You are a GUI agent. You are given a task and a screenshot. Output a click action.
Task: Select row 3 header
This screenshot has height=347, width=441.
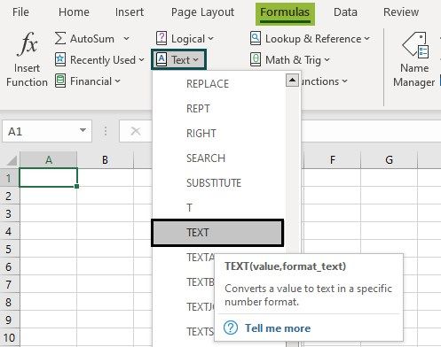tap(10, 213)
